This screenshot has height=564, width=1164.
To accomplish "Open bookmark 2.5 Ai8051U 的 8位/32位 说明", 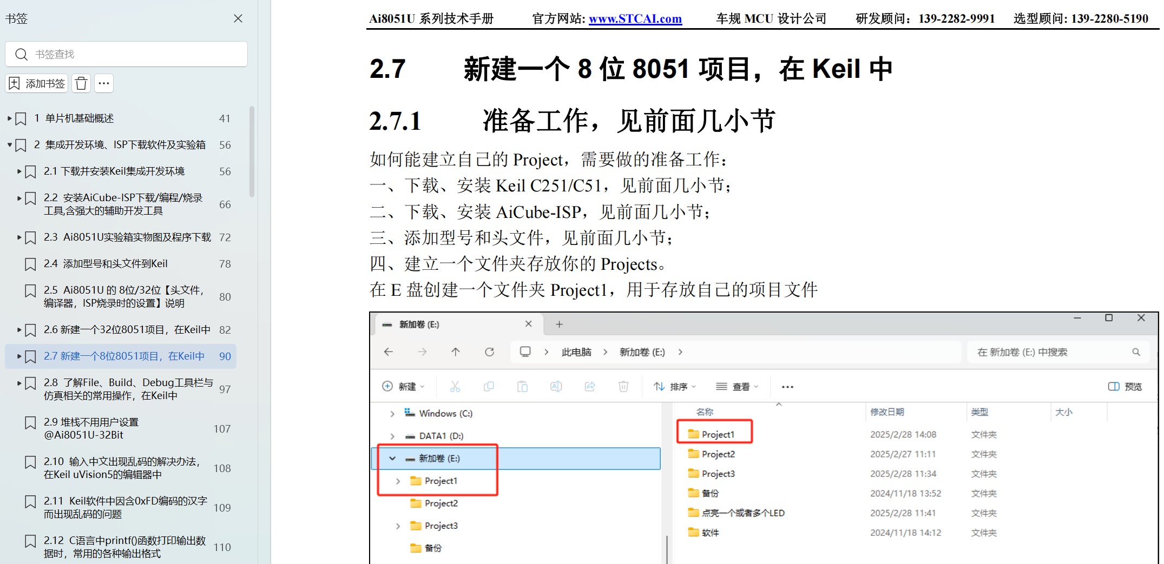I will pos(124,296).
